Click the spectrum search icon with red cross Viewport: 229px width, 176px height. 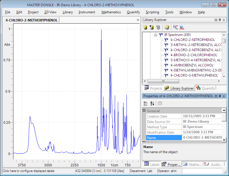coord(176,27)
